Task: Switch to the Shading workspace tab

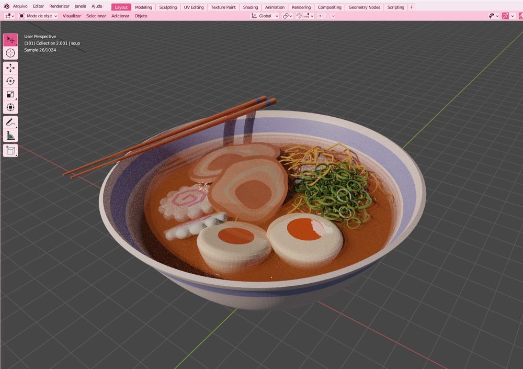Action: tap(251, 7)
